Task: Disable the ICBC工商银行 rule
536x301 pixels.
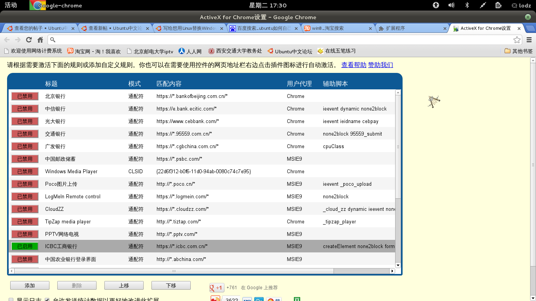Action: tap(25, 247)
